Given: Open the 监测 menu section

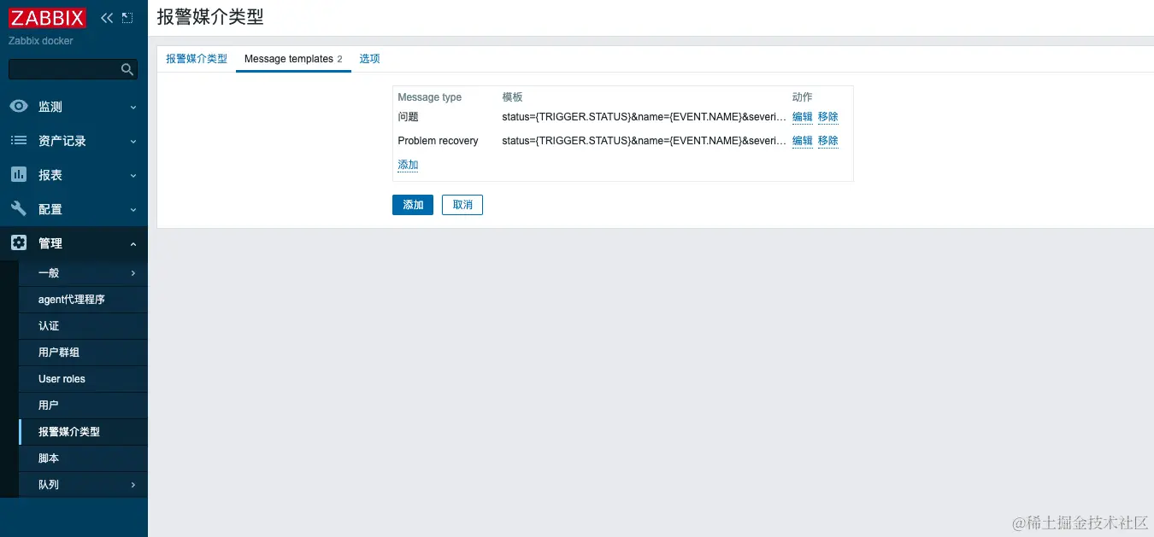Looking at the screenshot, I should [x=74, y=107].
